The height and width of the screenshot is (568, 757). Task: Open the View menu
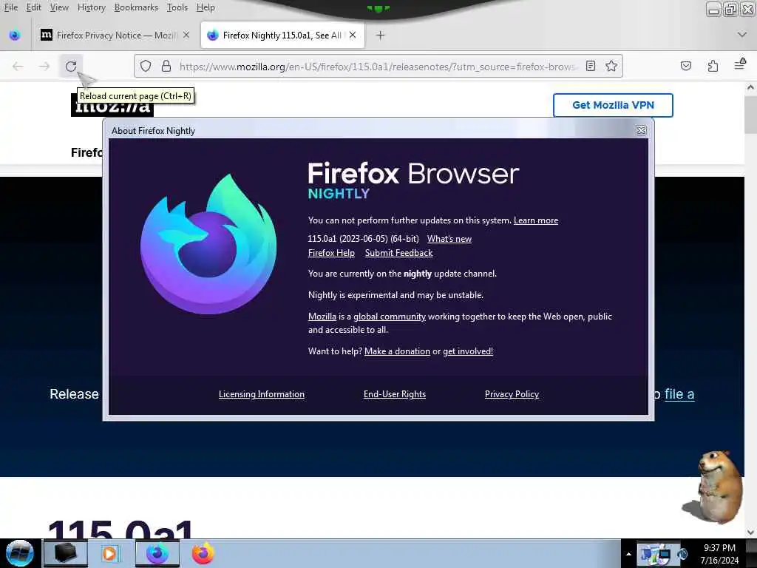tap(59, 7)
